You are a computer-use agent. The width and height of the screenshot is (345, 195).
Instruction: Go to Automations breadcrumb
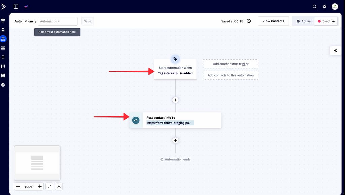click(24, 21)
